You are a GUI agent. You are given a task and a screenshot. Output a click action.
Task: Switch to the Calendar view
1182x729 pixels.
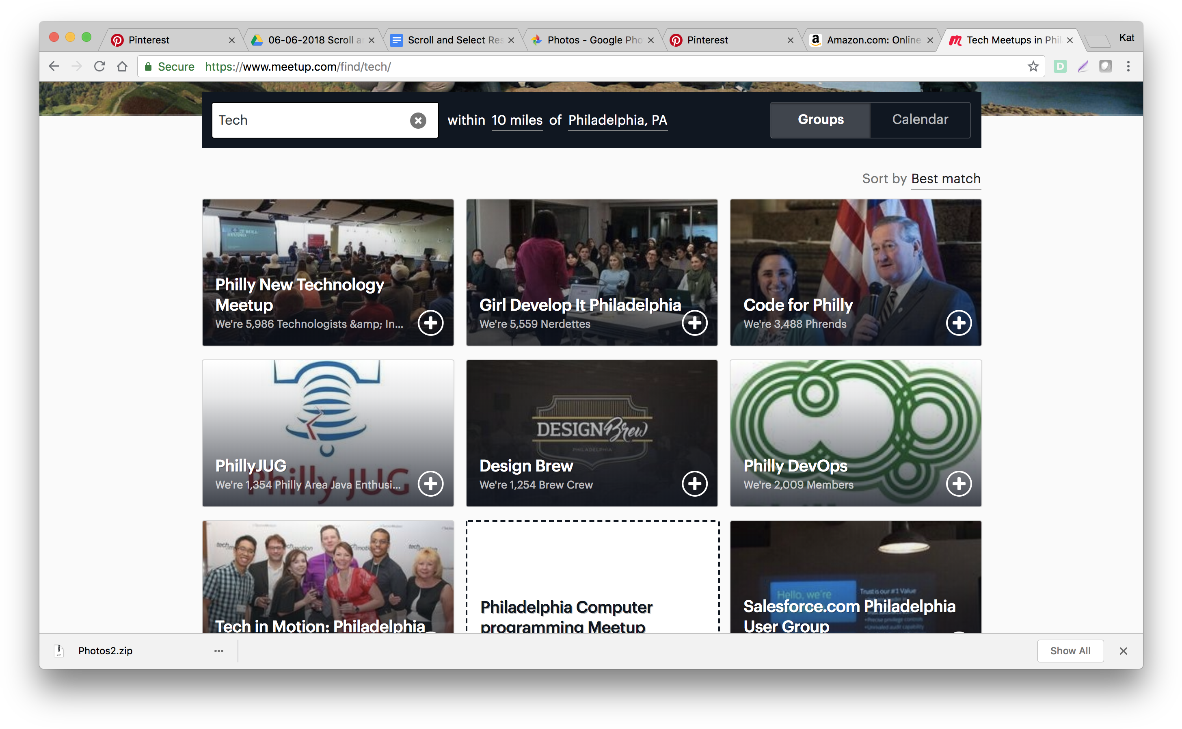click(x=920, y=119)
